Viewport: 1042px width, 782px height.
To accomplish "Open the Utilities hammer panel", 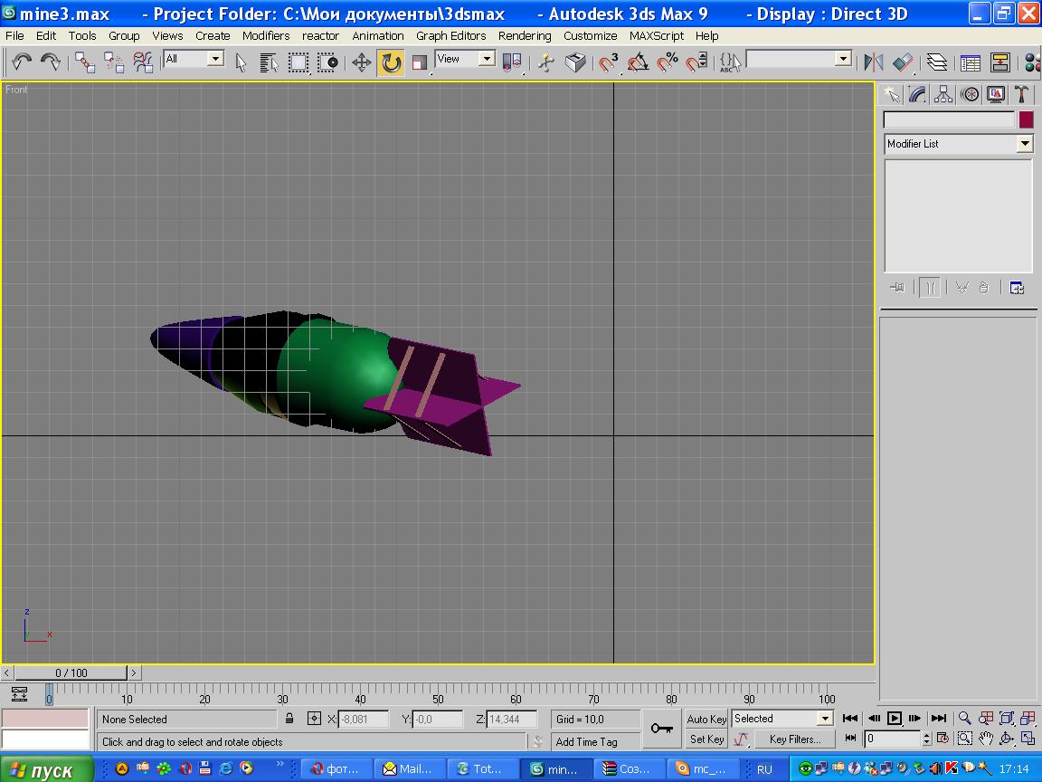I will coord(1022,94).
